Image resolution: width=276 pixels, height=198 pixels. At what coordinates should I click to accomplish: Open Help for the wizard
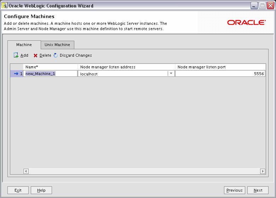pos(41,190)
